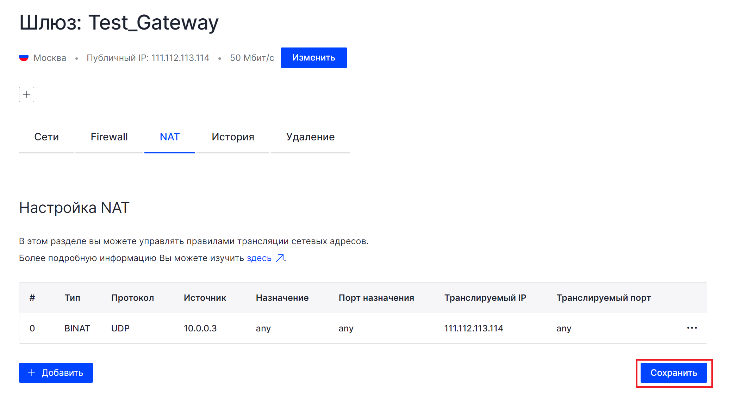The image size is (729, 406).
Task: Click translated IP 111.112.113.114 in the row
Action: click(473, 328)
